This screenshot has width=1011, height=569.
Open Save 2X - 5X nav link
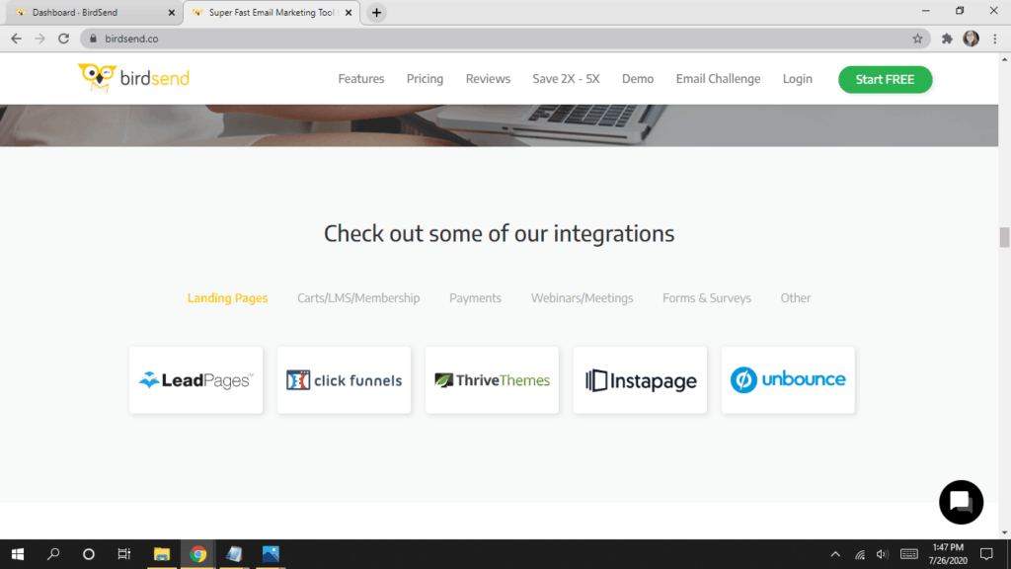click(x=566, y=79)
